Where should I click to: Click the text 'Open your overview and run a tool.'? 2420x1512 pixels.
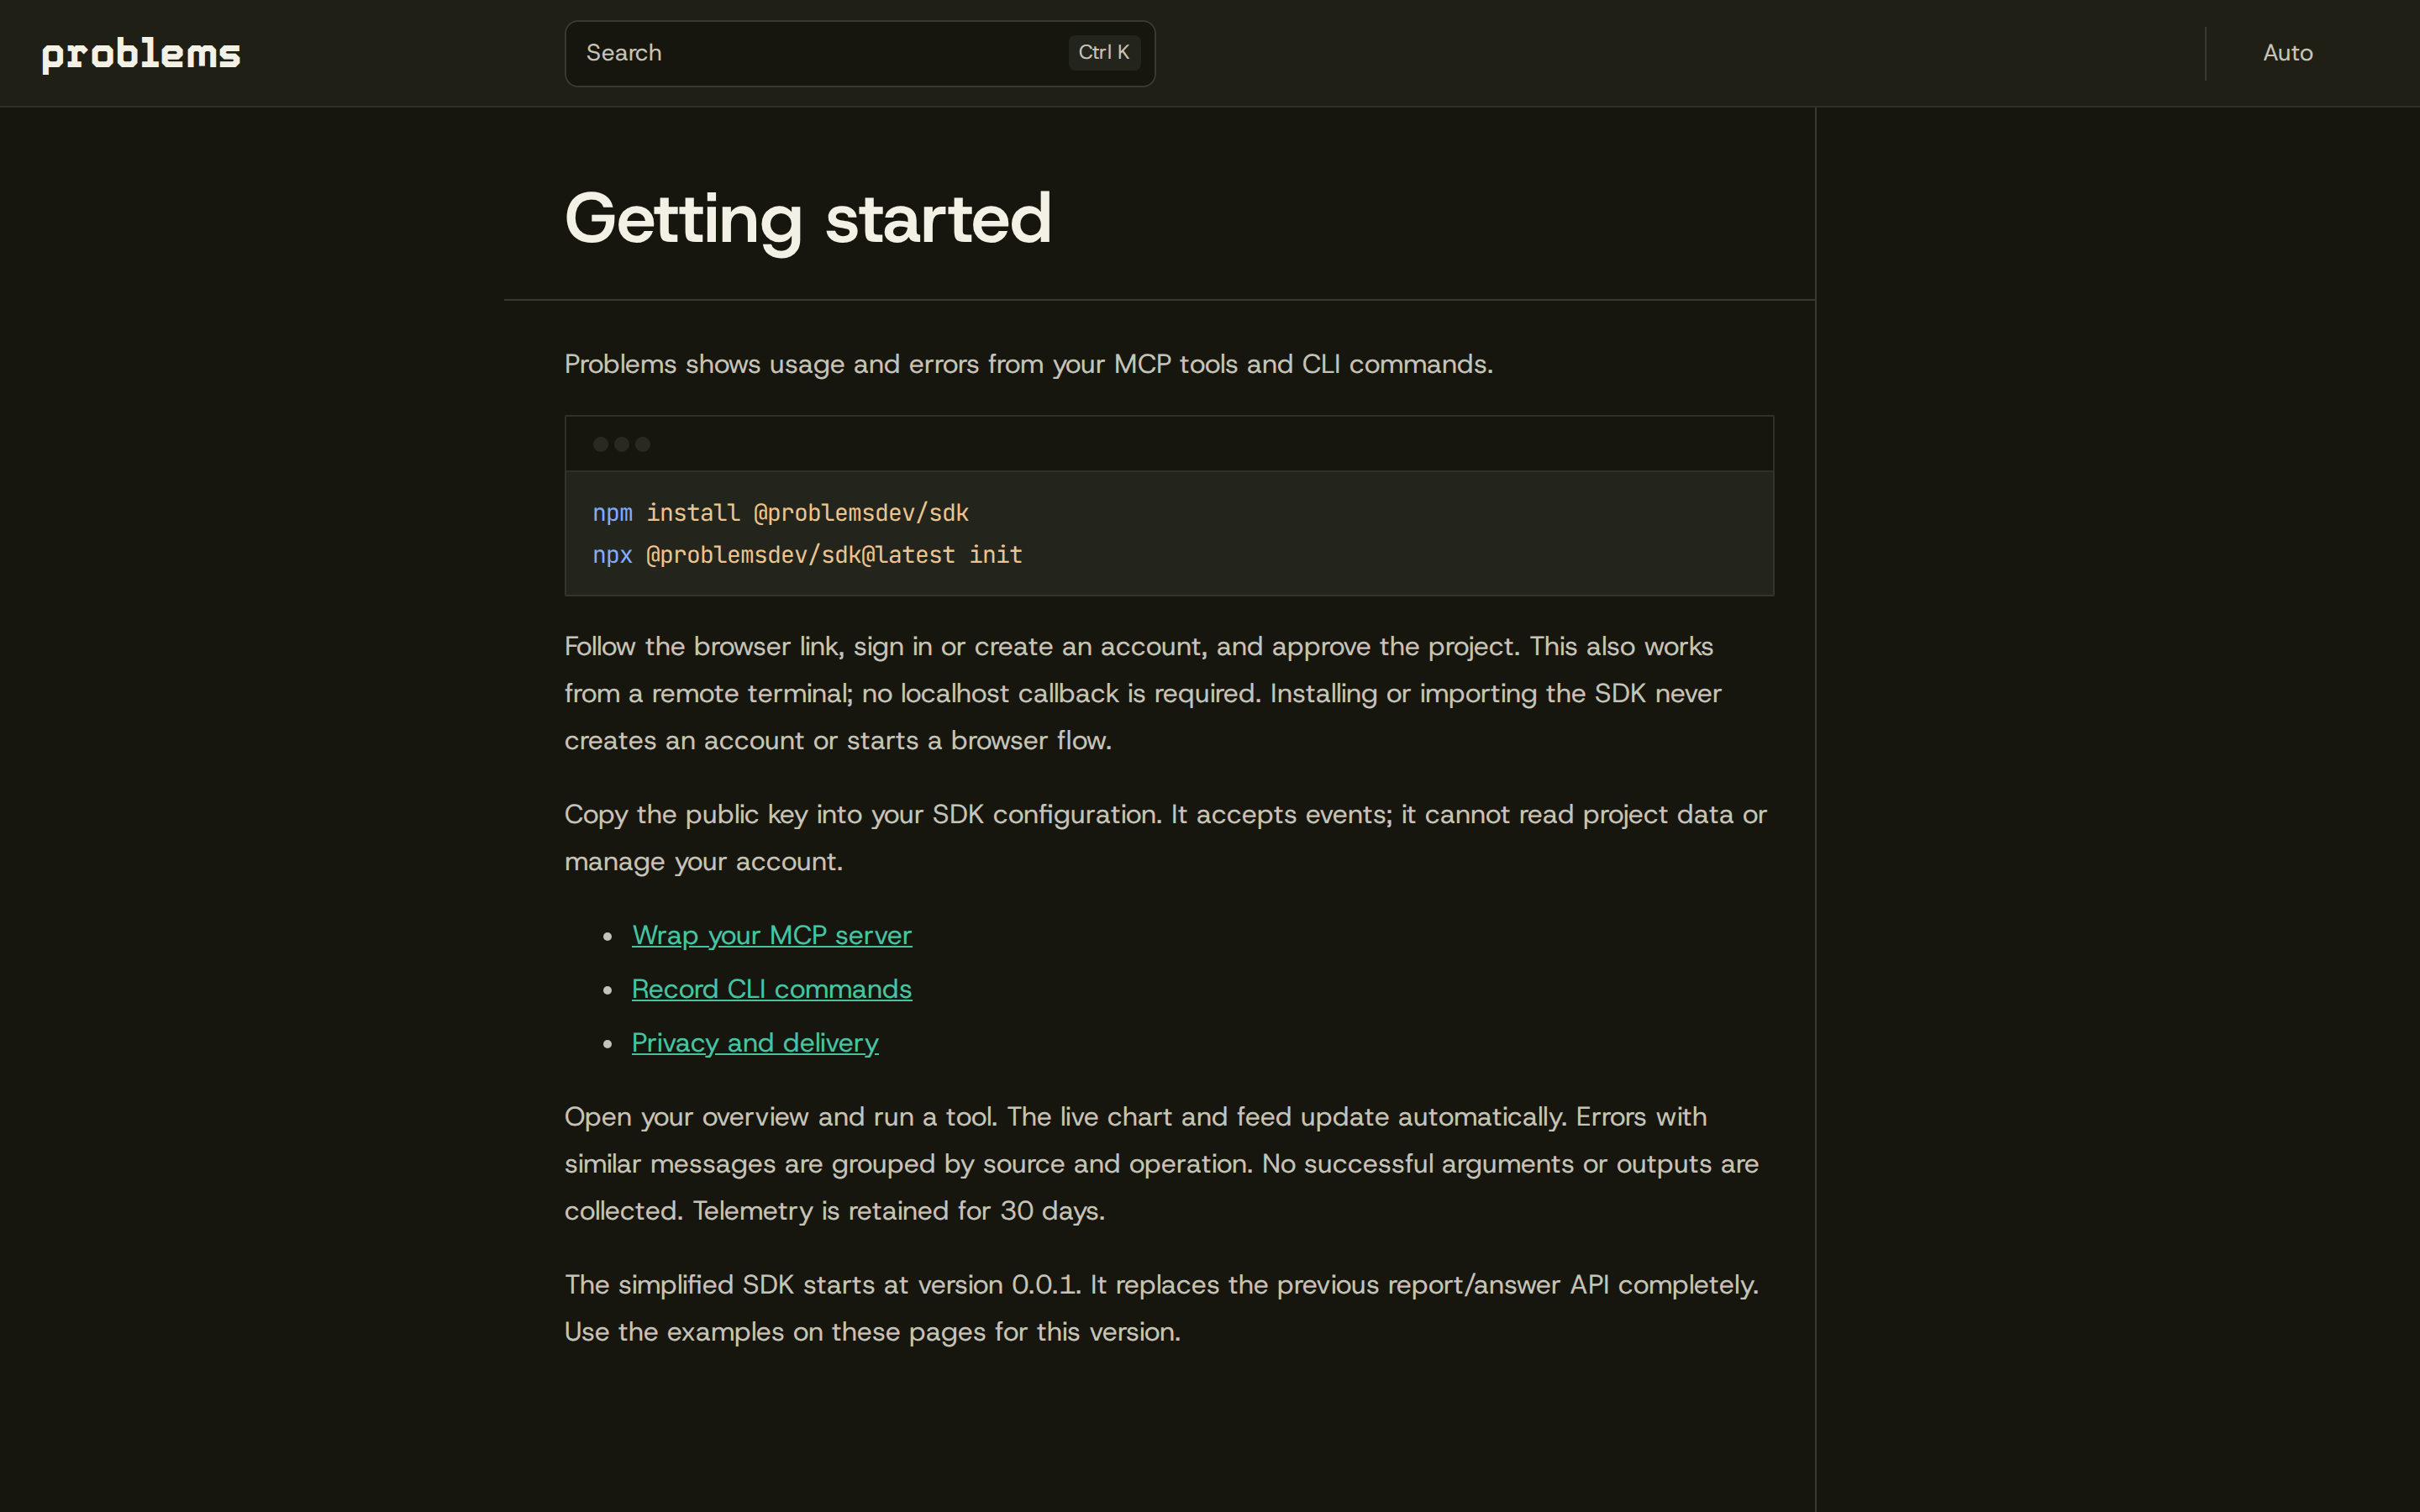[x=781, y=1117]
